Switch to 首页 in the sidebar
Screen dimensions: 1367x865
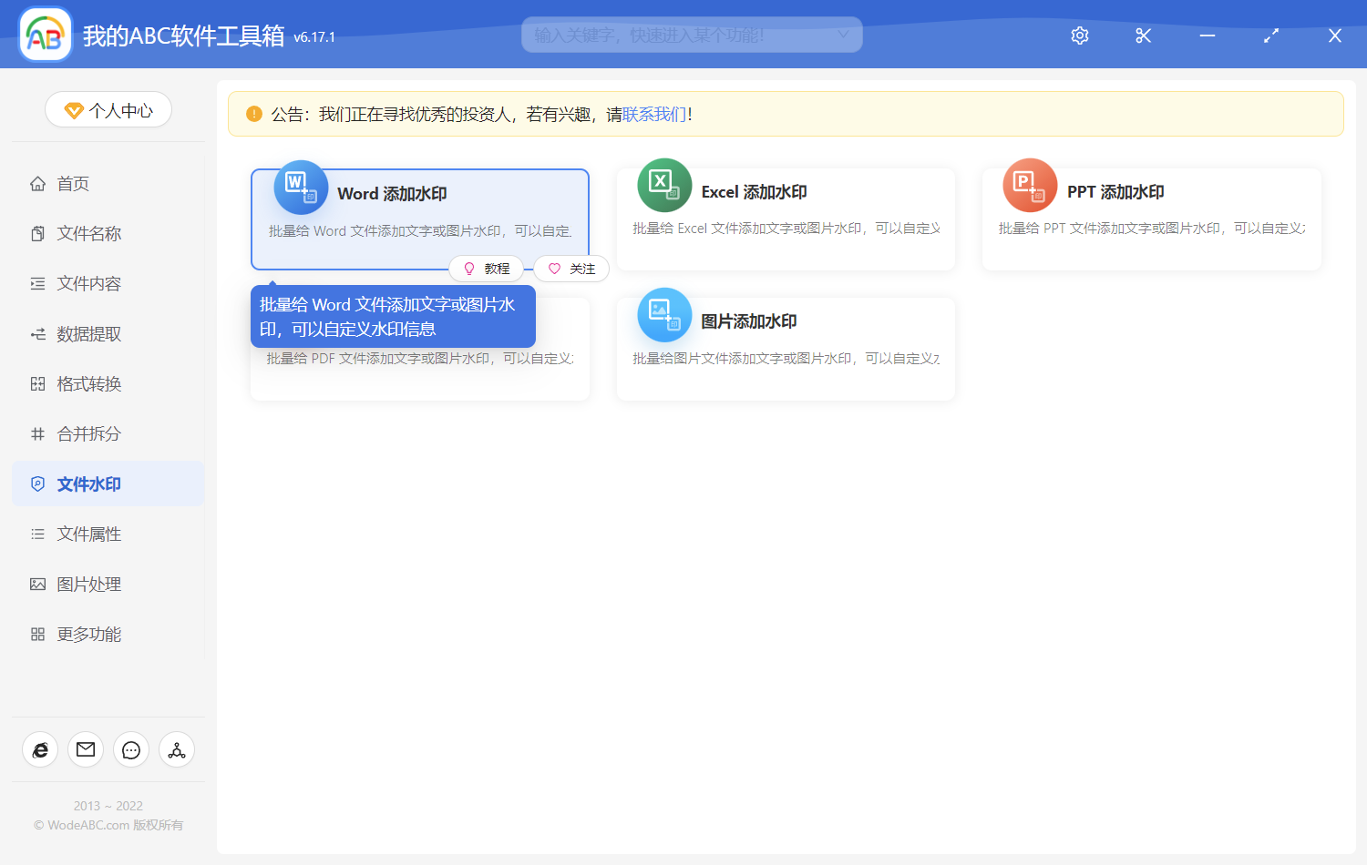coord(73,183)
